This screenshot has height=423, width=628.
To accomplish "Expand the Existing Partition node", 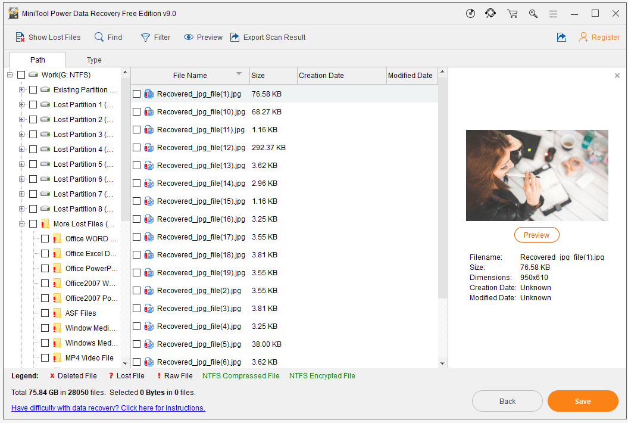I will click(21, 89).
